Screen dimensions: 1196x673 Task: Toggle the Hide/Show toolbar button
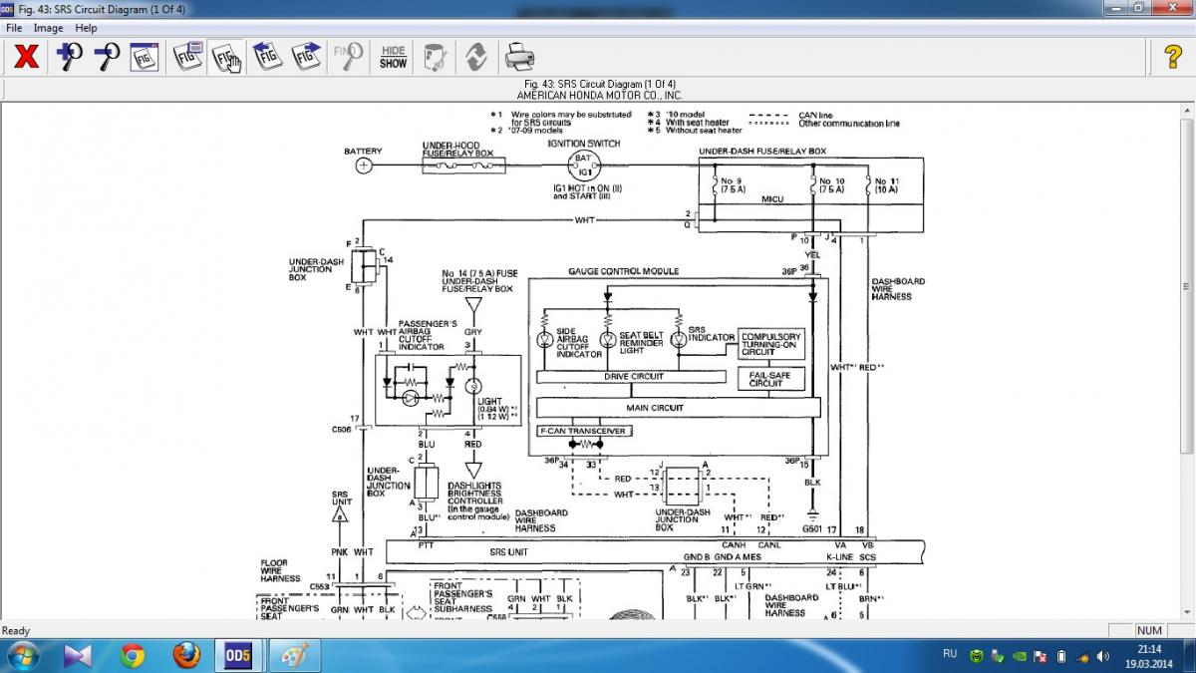coord(394,57)
